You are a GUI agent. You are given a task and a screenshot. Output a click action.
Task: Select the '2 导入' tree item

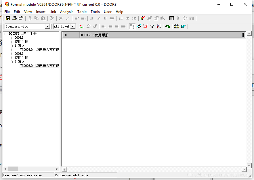pyautogui.click(x=21, y=61)
